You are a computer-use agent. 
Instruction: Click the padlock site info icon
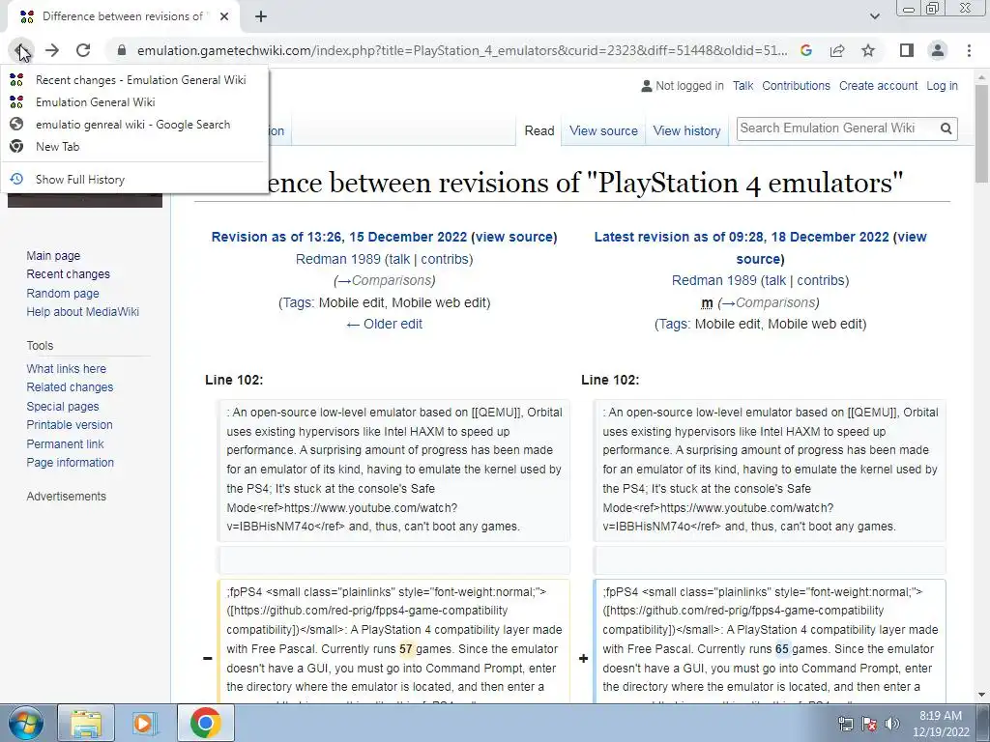point(122,50)
